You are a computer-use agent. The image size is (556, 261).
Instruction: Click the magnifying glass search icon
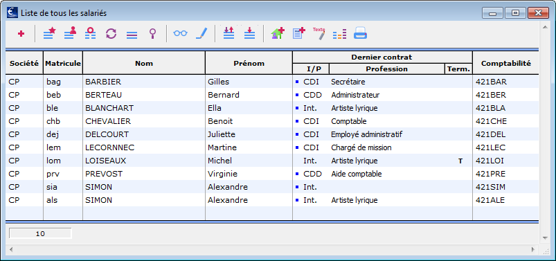coord(152,34)
